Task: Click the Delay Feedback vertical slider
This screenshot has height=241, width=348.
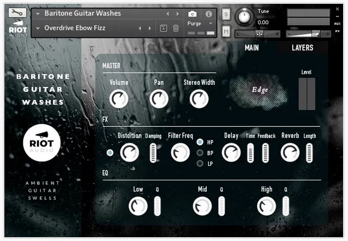Action: [x=266, y=152]
